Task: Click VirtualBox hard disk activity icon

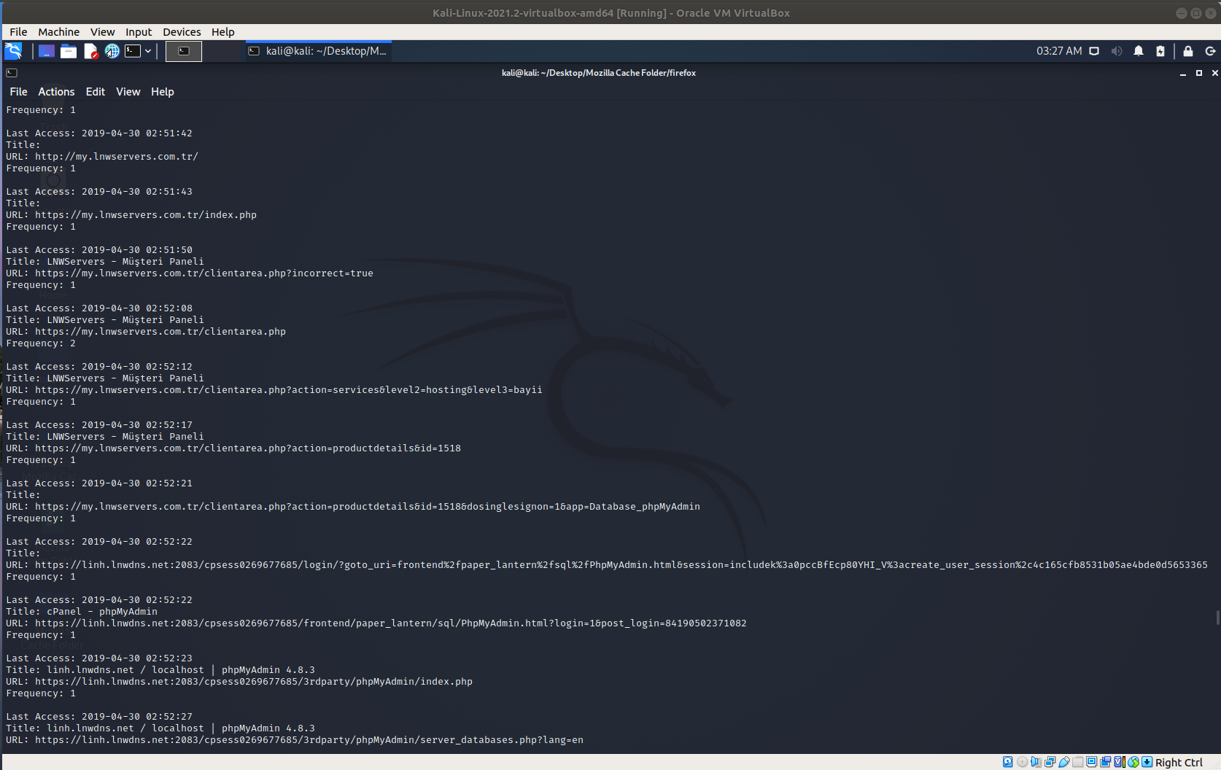Action: pyautogui.click(x=1008, y=762)
